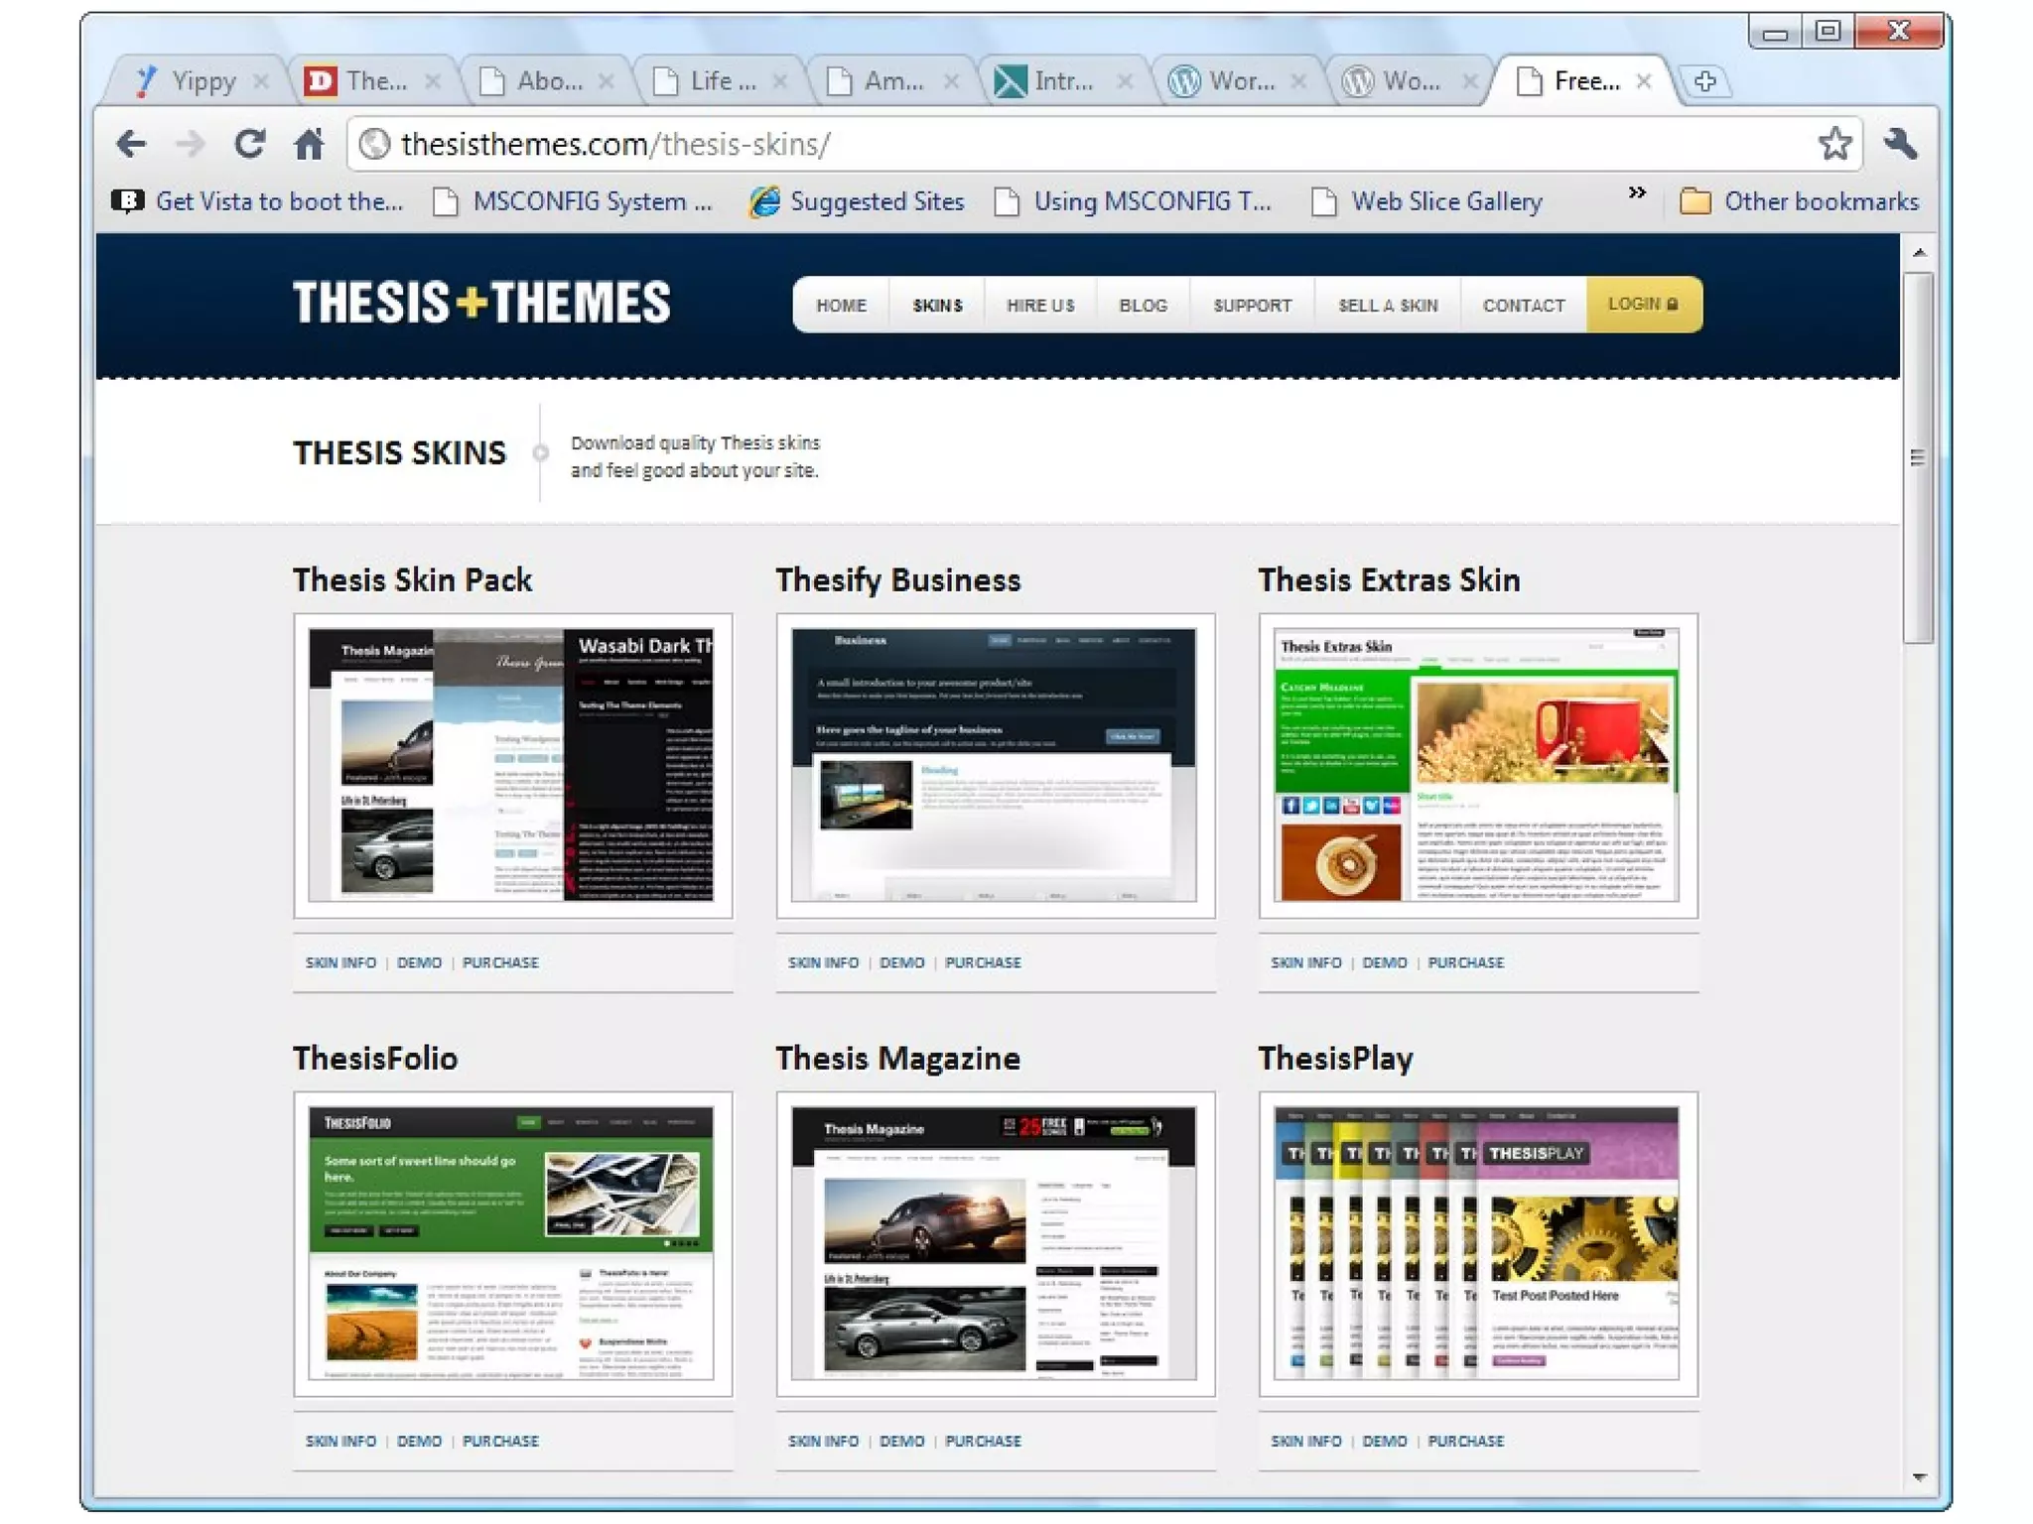Open the BLOG menu item
Screen dimensions: 2033x1524
click(x=1143, y=306)
